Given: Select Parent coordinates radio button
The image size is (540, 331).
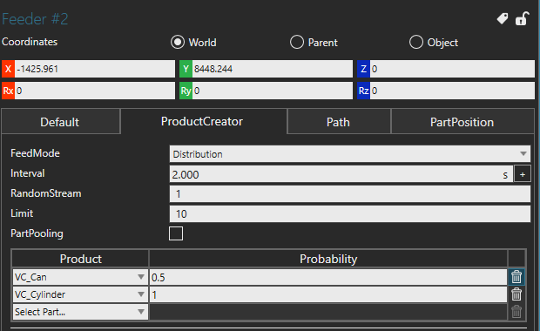Looking at the screenshot, I should click(x=297, y=42).
